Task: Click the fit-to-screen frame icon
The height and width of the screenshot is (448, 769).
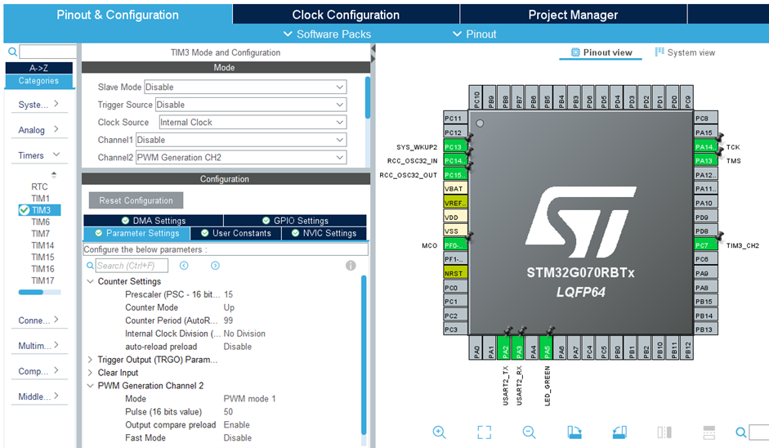Action: (484, 432)
